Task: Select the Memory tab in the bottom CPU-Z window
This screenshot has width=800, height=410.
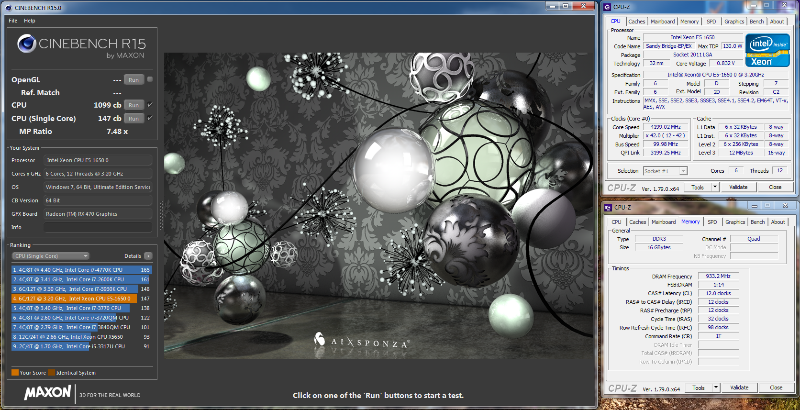Action: click(690, 222)
